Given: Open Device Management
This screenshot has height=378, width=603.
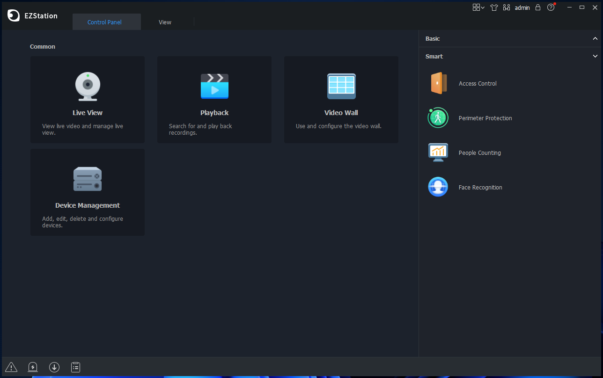Looking at the screenshot, I should click(x=87, y=192).
